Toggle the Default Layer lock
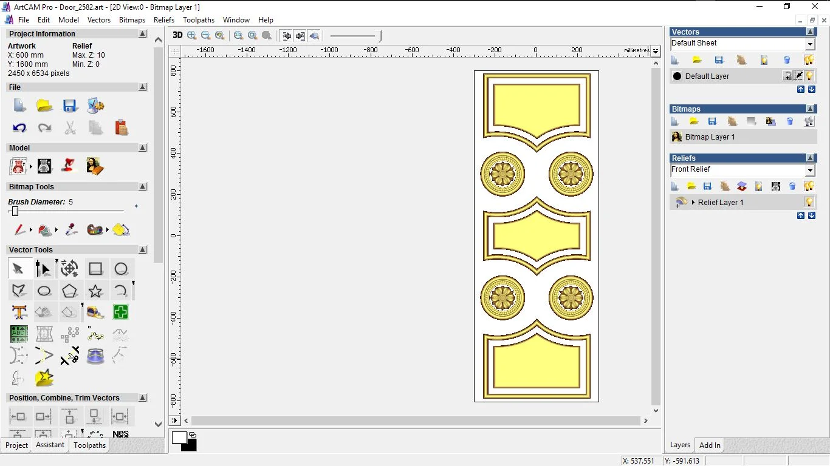 787,76
